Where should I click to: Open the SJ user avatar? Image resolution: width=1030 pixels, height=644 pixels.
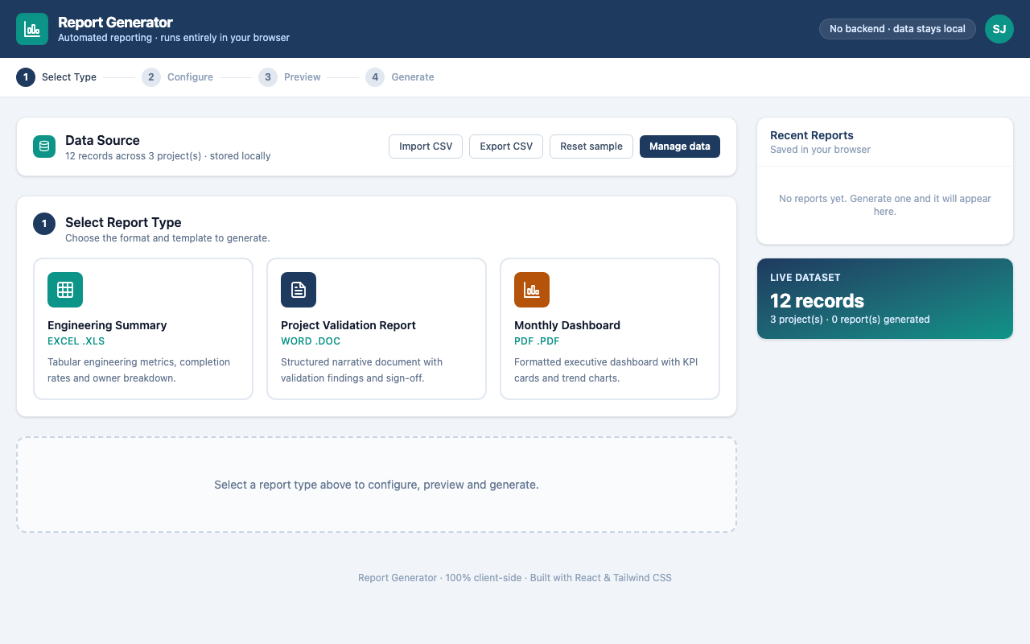click(x=999, y=29)
